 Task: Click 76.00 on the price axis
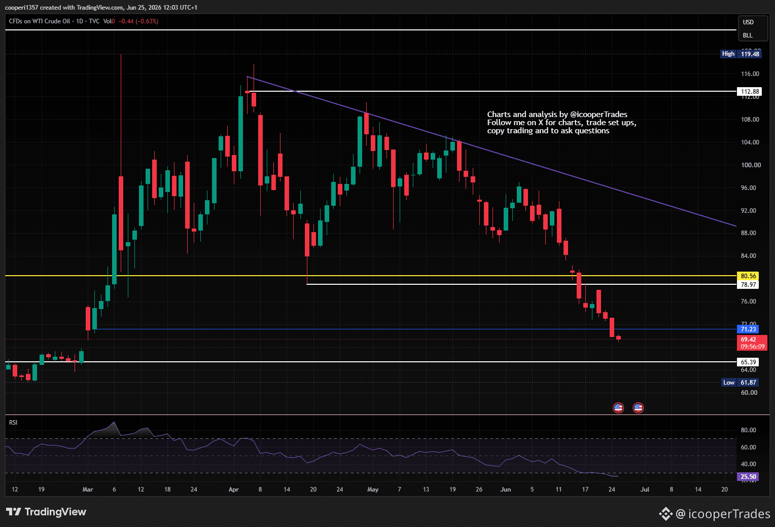(x=749, y=302)
